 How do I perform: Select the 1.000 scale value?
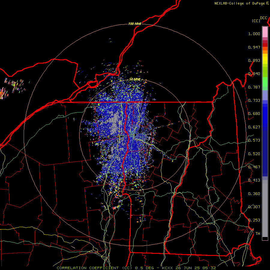click(x=254, y=34)
